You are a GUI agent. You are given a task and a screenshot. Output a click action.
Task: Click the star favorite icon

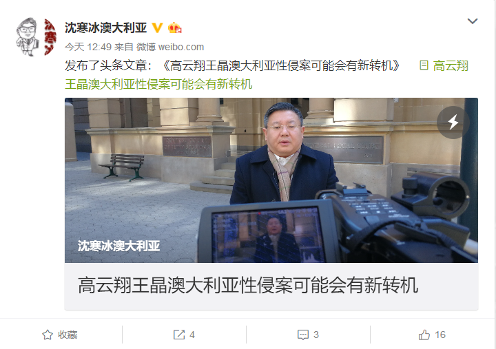[48, 335]
